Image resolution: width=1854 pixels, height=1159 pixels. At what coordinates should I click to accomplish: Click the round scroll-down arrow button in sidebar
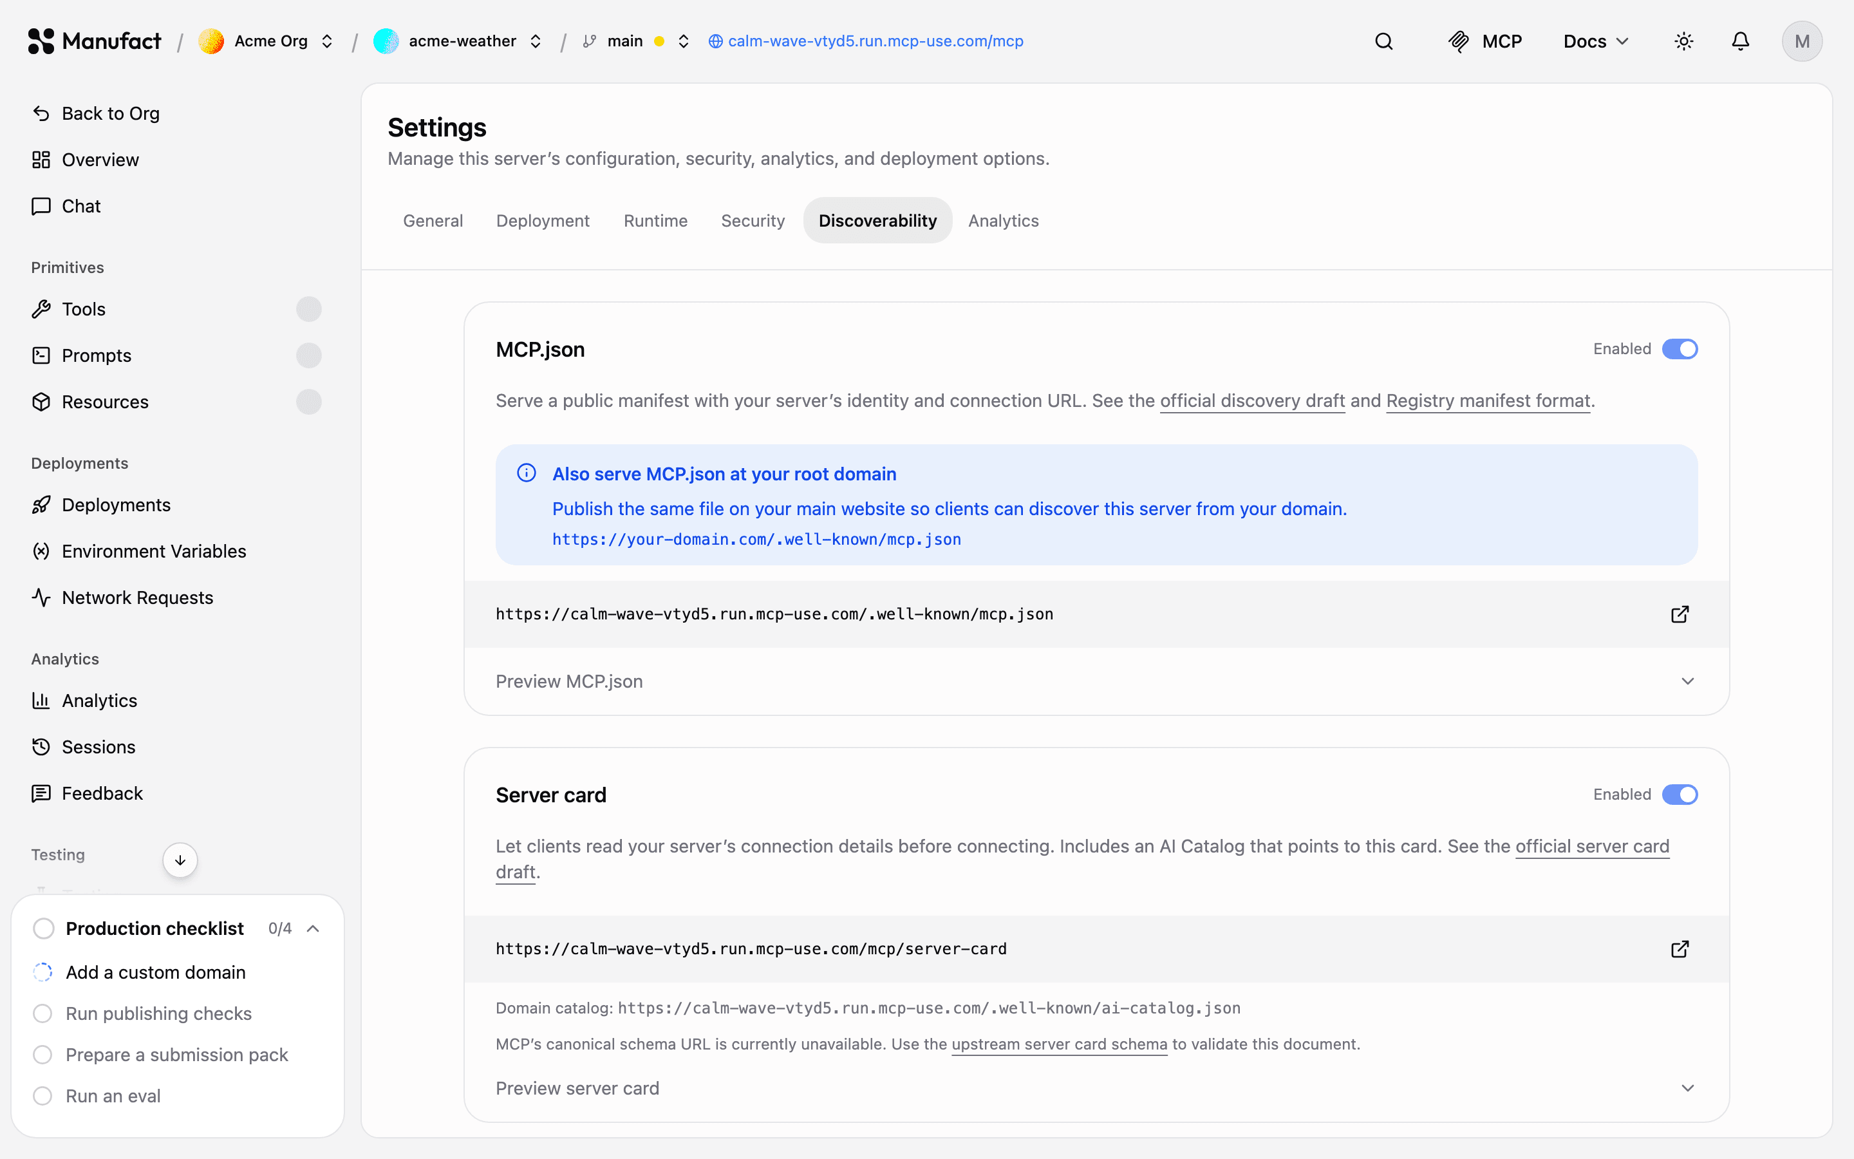180,860
